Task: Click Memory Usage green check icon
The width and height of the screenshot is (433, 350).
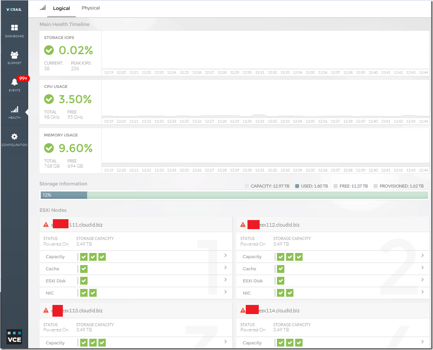Action: [x=49, y=148]
